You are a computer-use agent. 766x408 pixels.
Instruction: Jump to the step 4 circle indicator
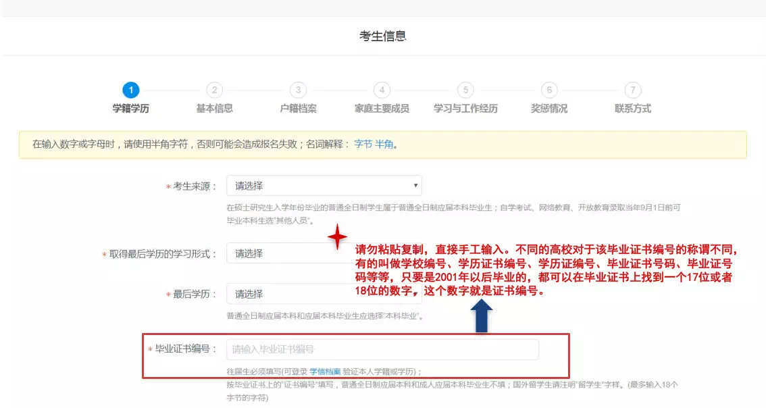[x=382, y=91]
